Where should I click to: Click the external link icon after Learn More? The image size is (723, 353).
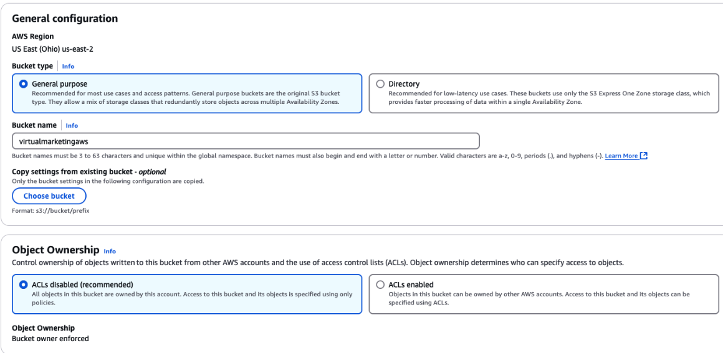click(644, 156)
